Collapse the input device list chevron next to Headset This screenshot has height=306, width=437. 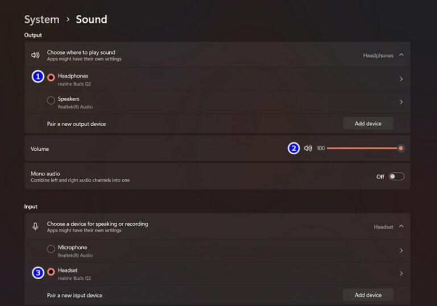pos(401,226)
